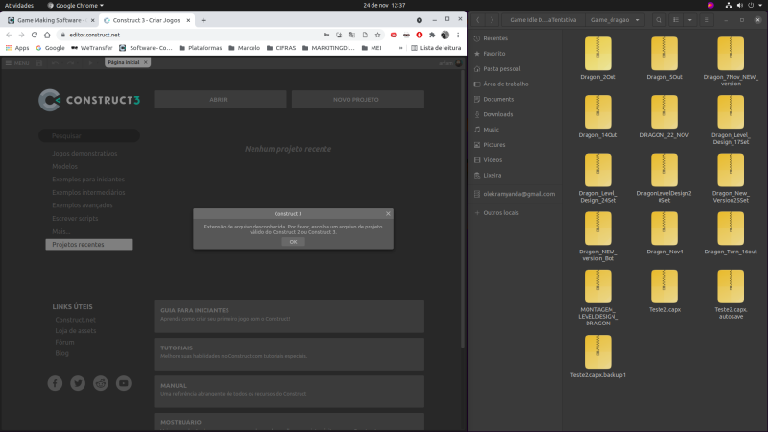Open Atividades in the top bar
Image resolution: width=768 pixels, height=432 pixels.
(x=19, y=6)
